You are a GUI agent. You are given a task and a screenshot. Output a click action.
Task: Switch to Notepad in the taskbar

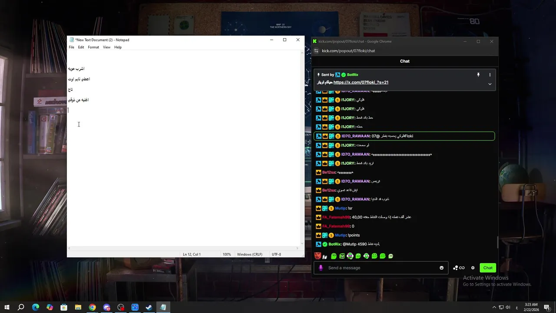click(163, 307)
